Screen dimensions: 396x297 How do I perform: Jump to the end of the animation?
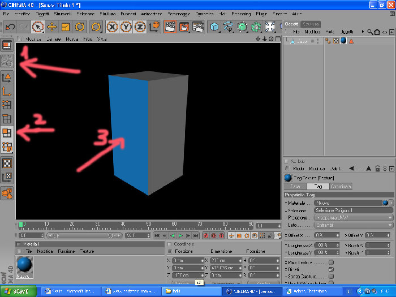pyautogui.click(x=196, y=236)
